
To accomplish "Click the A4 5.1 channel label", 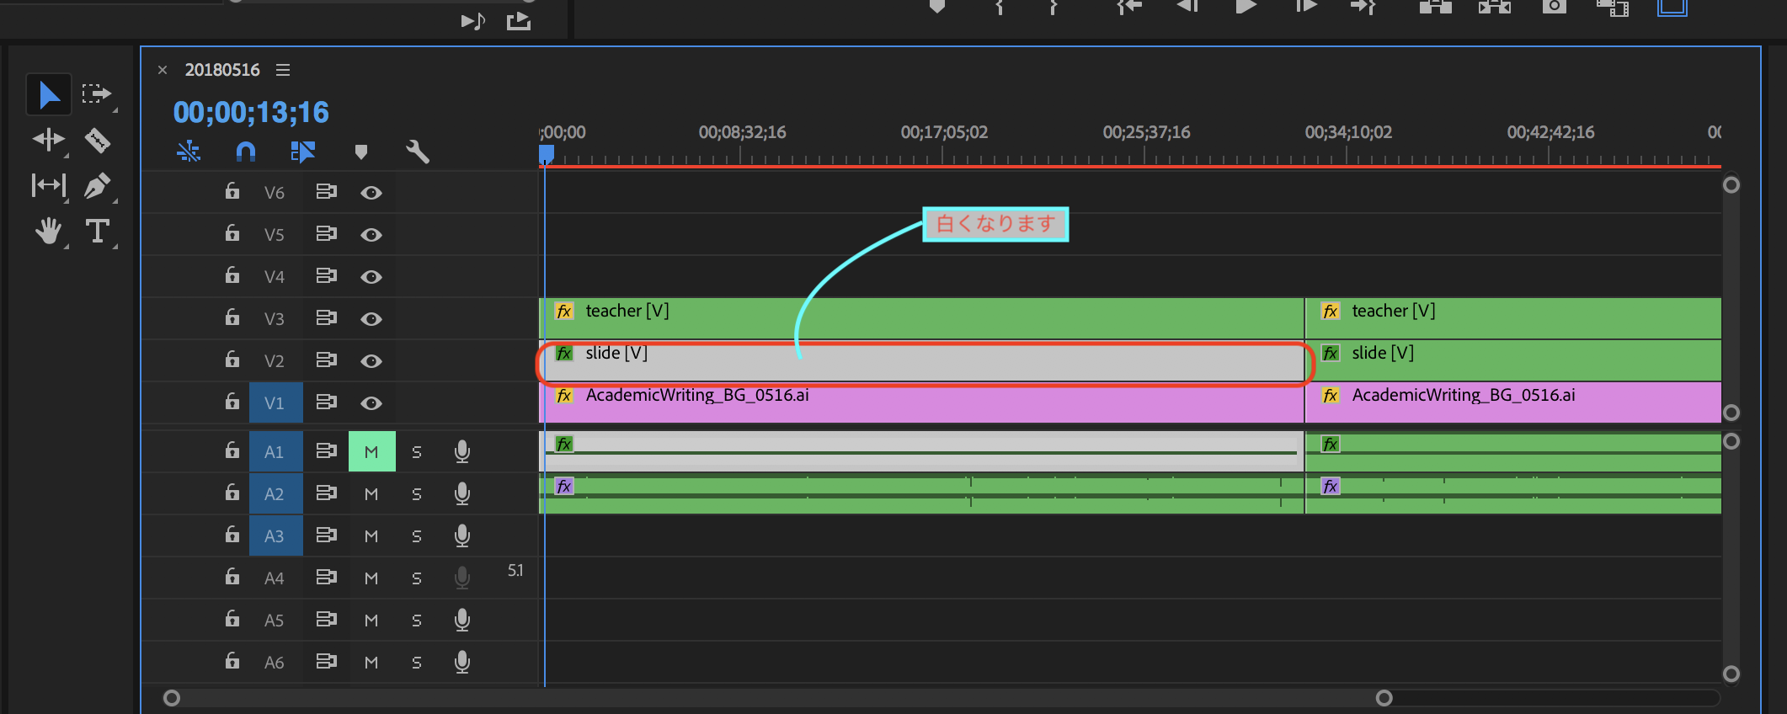I will (515, 571).
